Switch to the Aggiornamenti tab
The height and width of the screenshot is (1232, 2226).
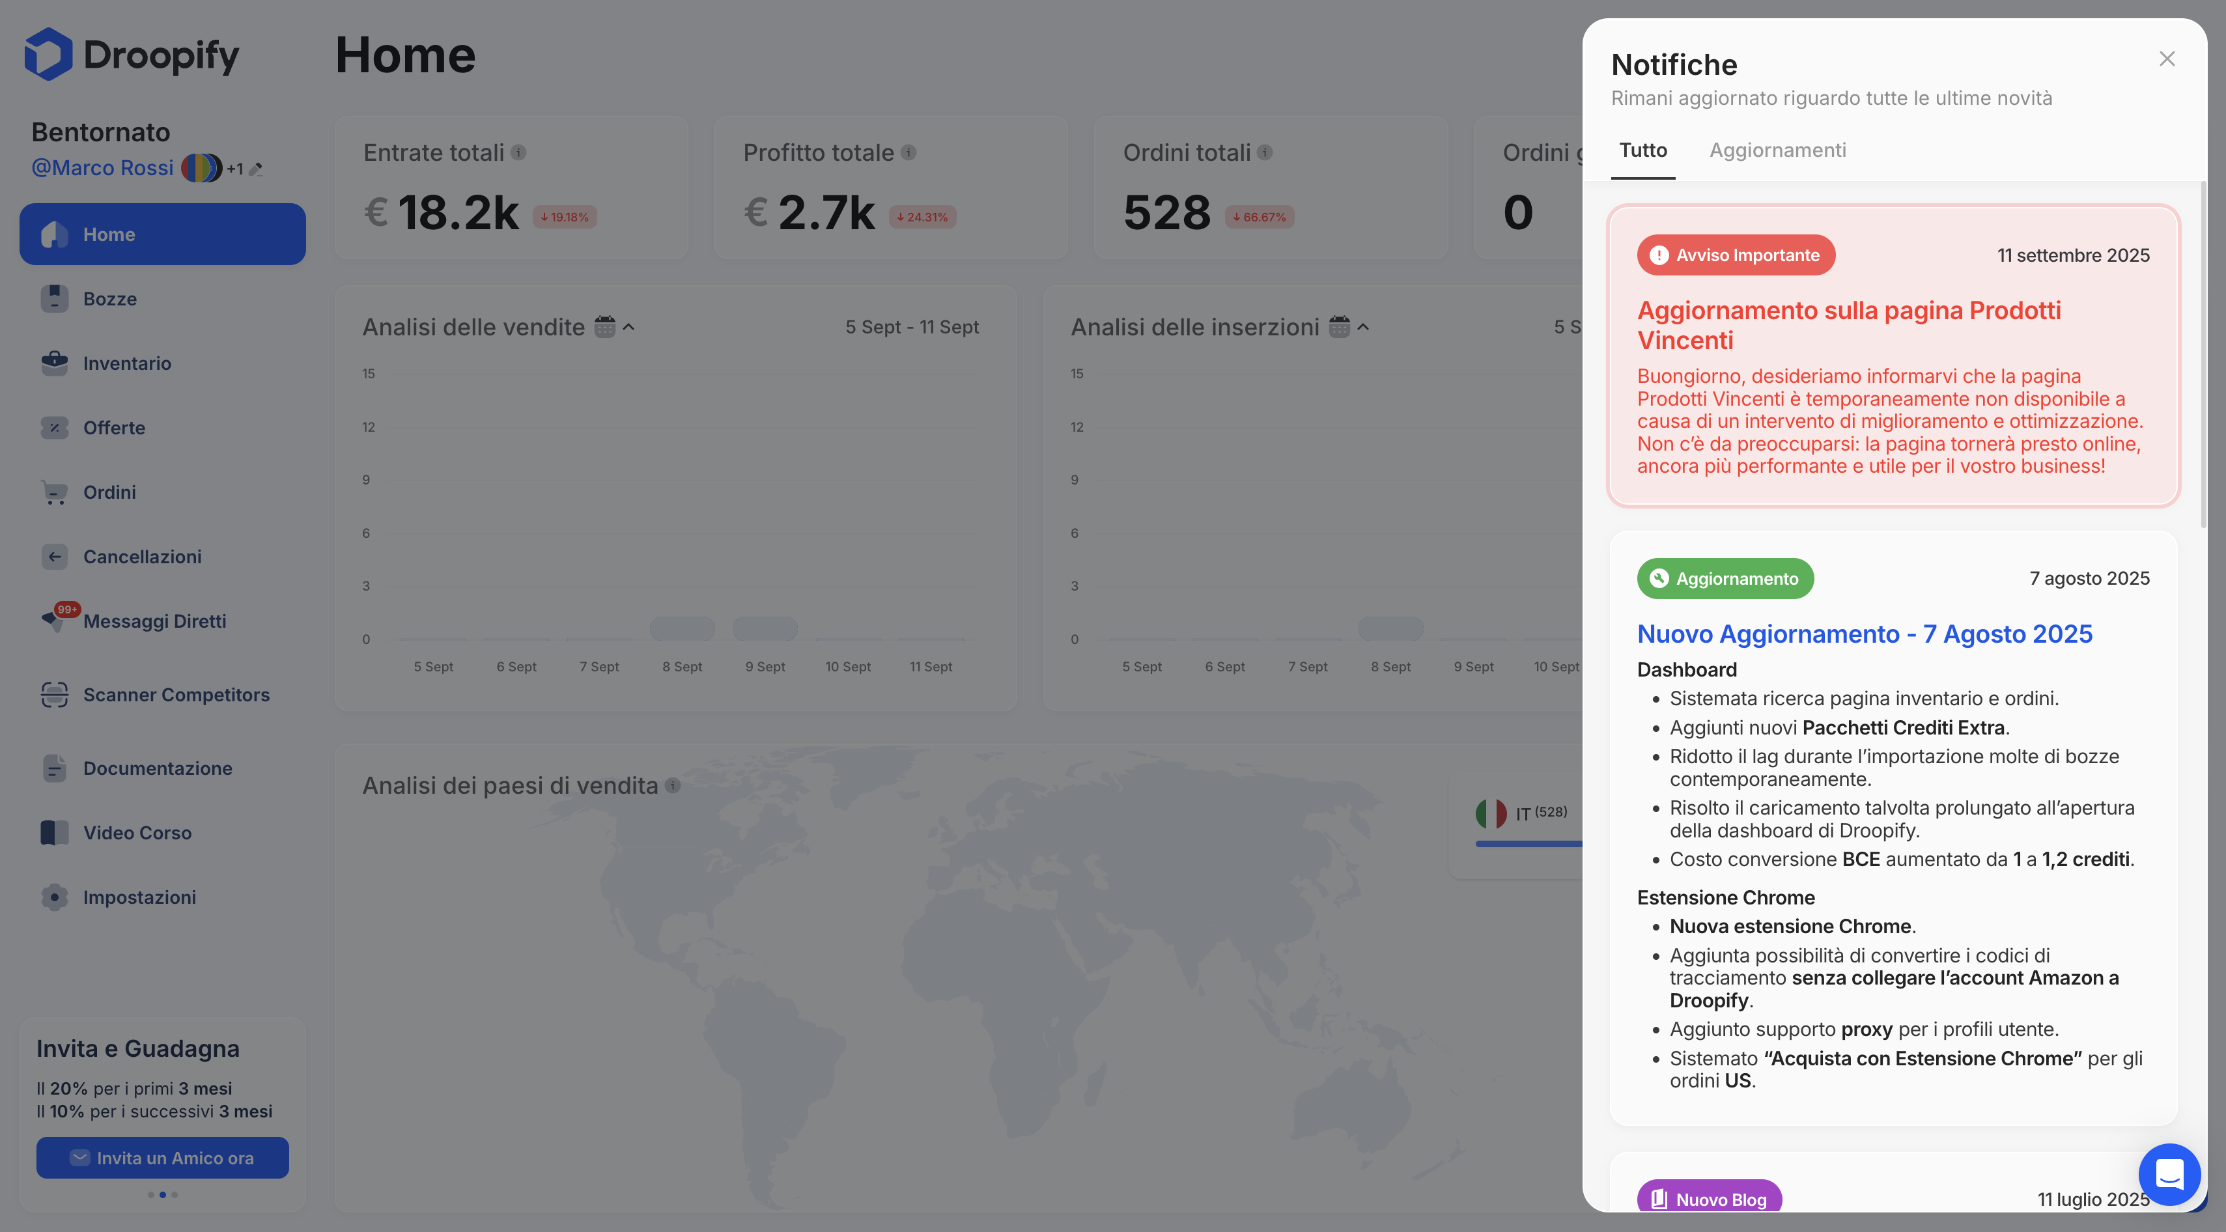(x=1777, y=150)
